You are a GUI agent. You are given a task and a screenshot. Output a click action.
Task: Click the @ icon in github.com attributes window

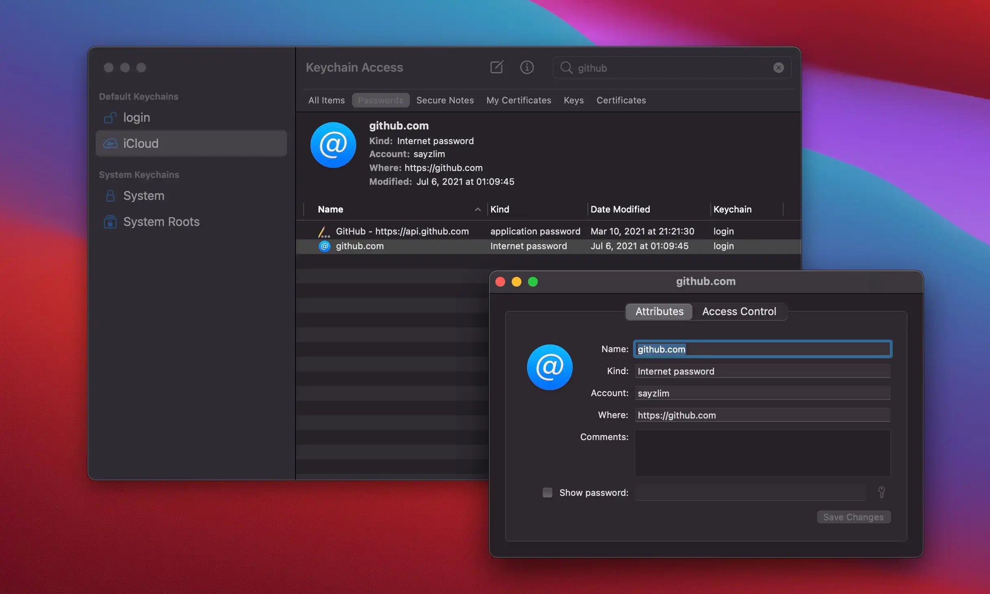(x=550, y=367)
